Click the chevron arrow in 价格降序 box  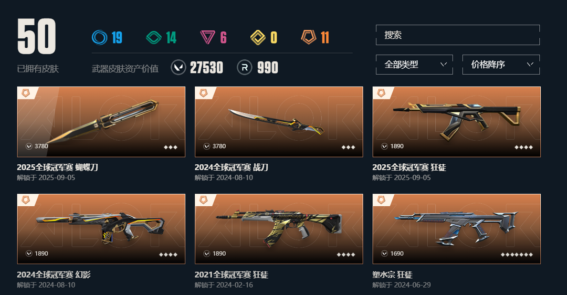(530, 65)
